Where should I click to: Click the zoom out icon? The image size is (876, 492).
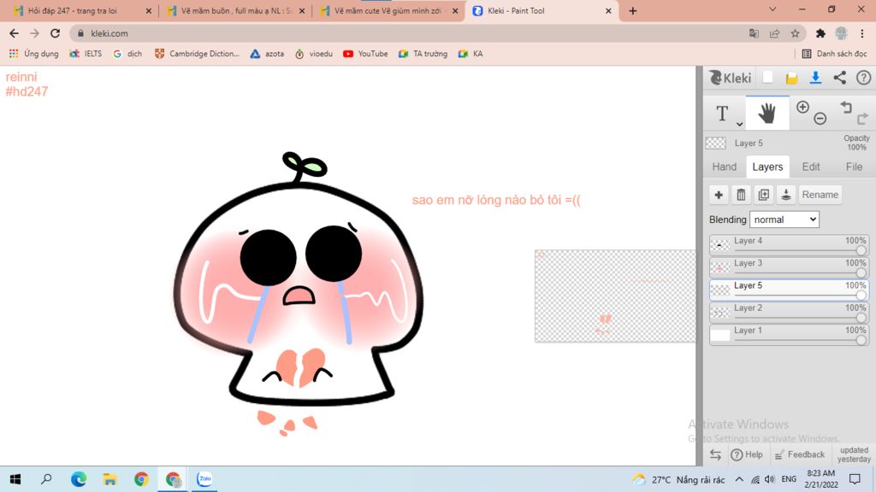pyautogui.click(x=820, y=118)
